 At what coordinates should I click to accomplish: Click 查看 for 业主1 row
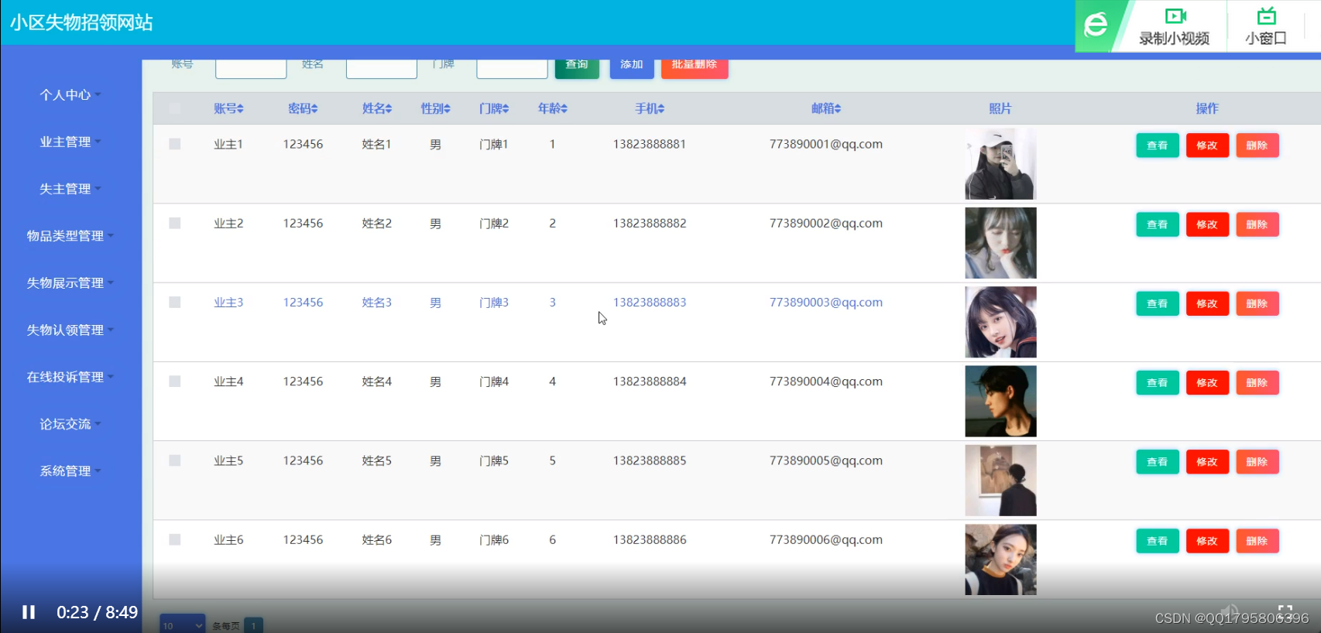tap(1158, 145)
